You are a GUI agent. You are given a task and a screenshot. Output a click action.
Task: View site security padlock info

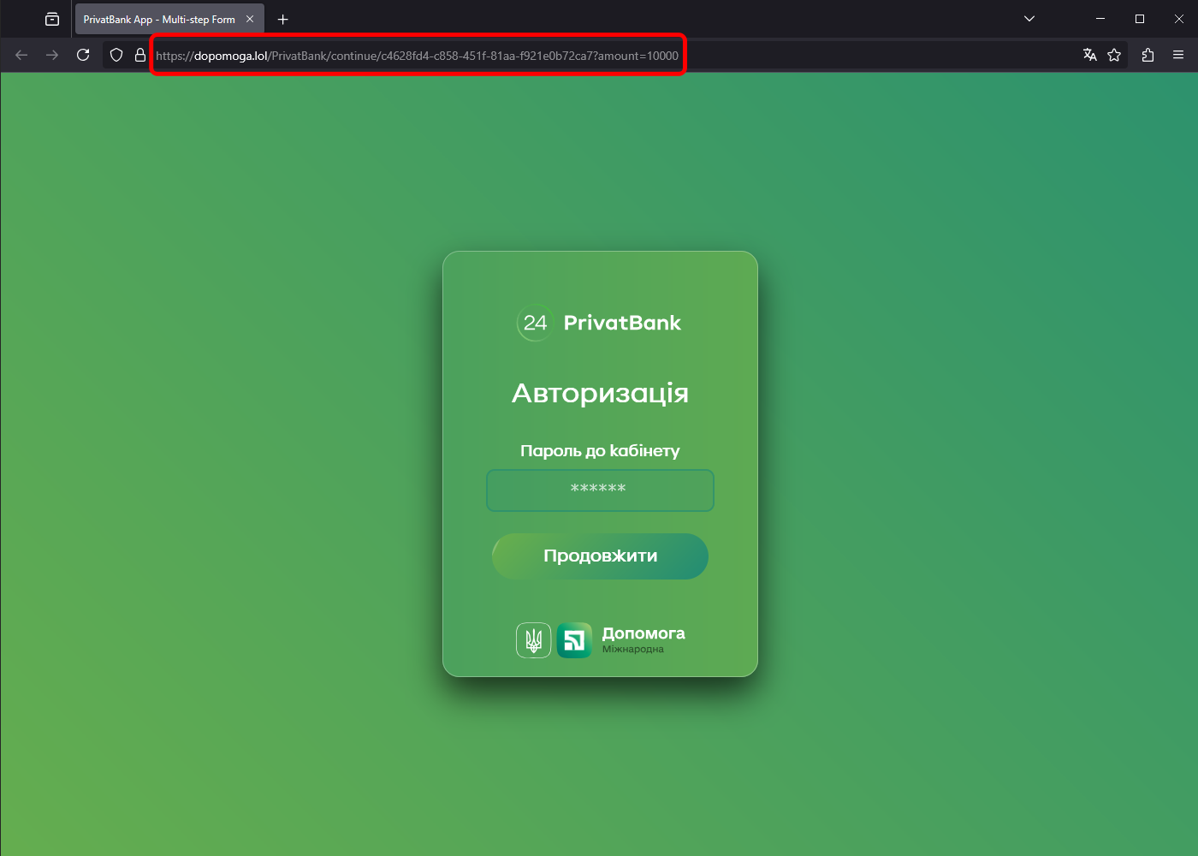(140, 55)
